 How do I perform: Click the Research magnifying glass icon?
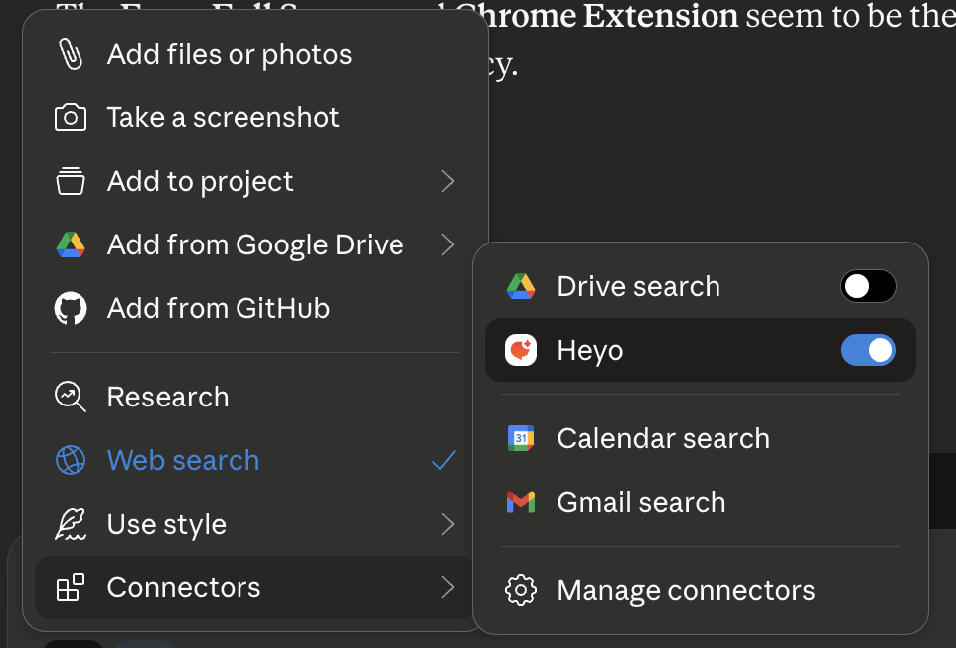(70, 397)
